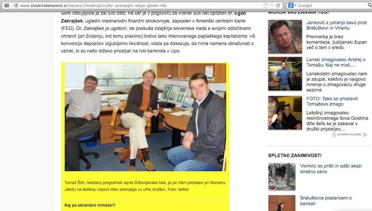The width and height of the screenshot is (372, 211).
Task: Open the Google search engine selector
Action: (x=292, y=6)
